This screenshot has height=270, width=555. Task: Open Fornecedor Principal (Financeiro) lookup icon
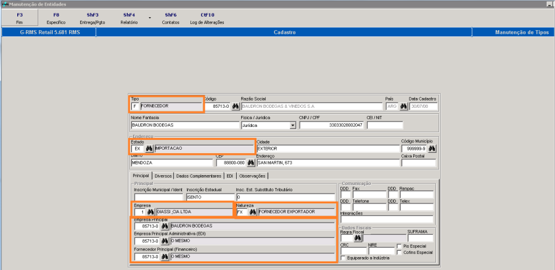(165, 256)
